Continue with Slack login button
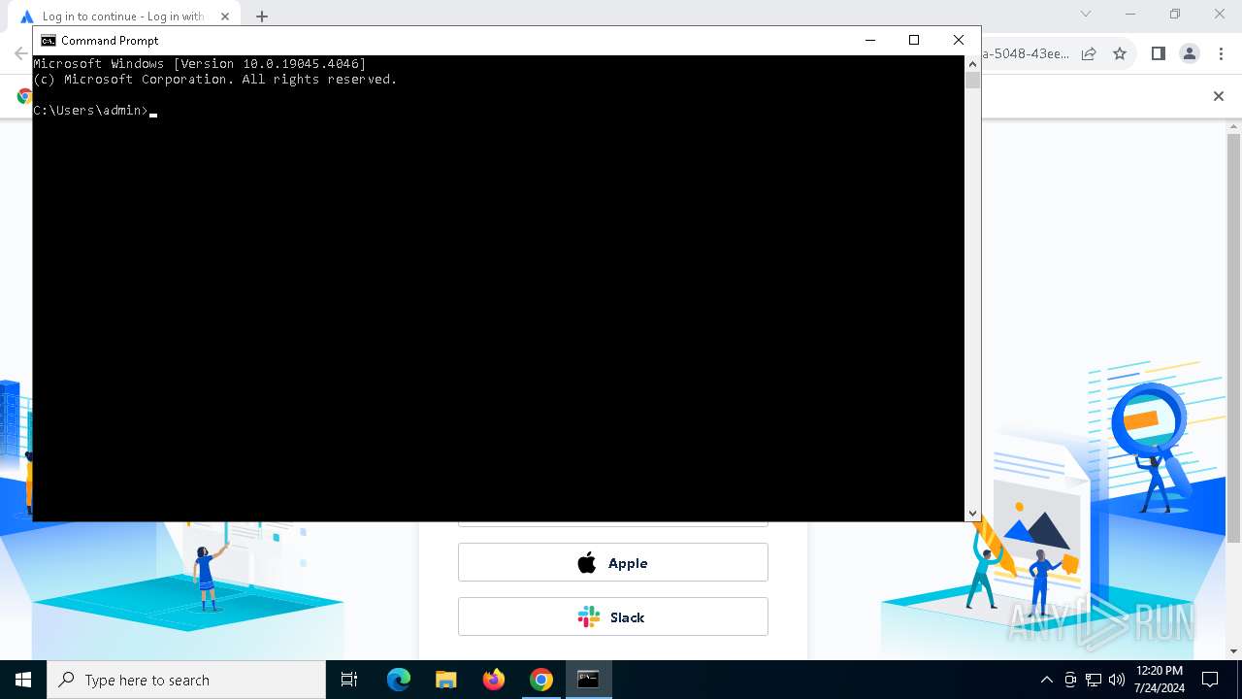The width and height of the screenshot is (1242, 699). 613,616
